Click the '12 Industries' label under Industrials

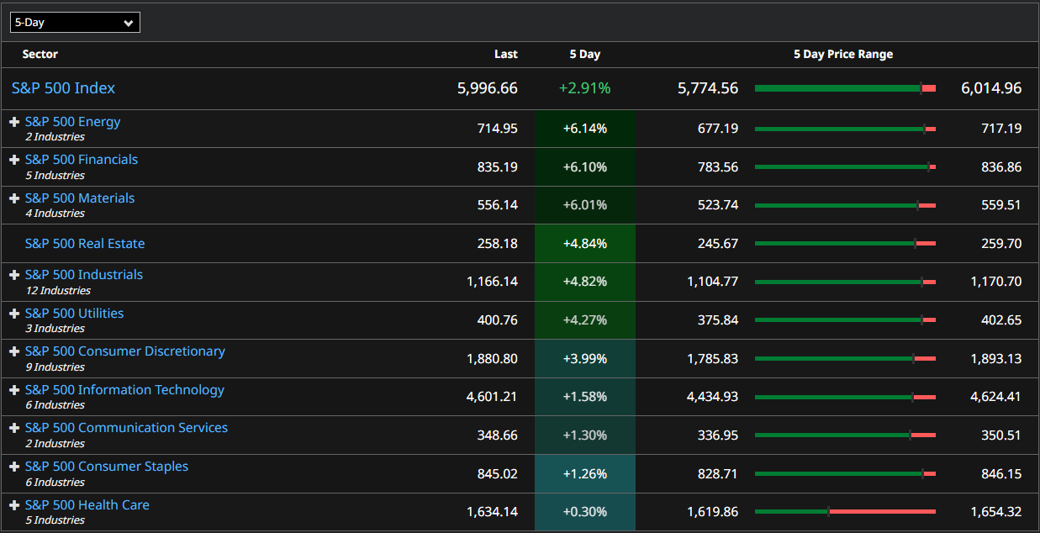pyautogui.click(x=58, y=291)
